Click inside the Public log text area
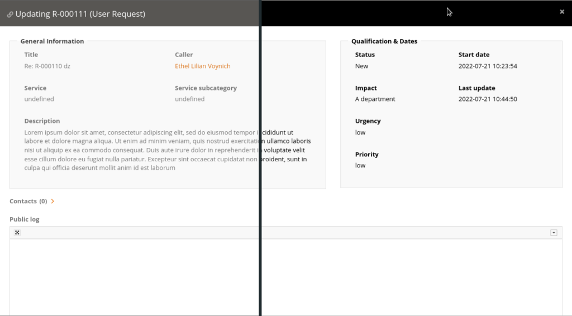The width and height of the screenshot is (572, 316). pos(285,277)
